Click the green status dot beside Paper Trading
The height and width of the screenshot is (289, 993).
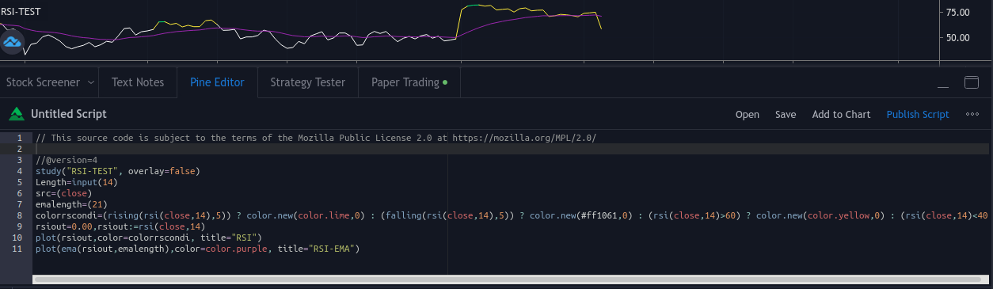(445, 82)
